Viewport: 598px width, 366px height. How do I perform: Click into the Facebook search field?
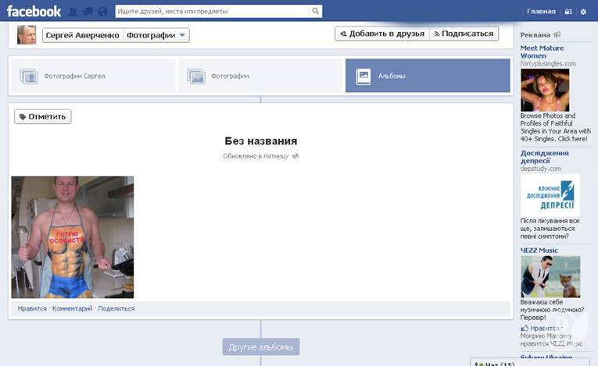click(211, 12)
